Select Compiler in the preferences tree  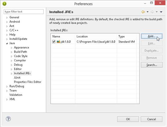(20, 60)
